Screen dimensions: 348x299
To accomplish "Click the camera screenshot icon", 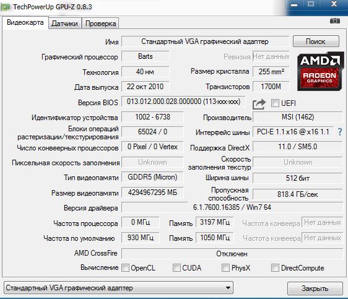I will point(334,21).
